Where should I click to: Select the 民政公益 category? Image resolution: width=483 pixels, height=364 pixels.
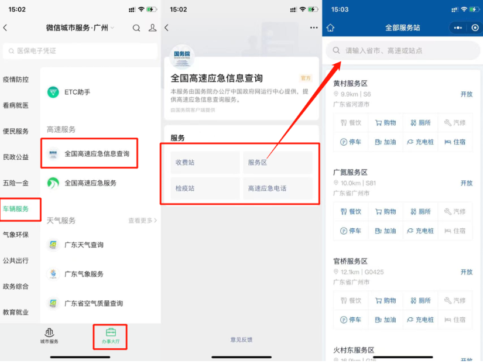tap(16, 157)
